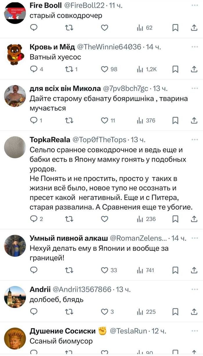Open the TopkaReala username link
This screenshot has height=356, width=203.
(x=50, y=140)
